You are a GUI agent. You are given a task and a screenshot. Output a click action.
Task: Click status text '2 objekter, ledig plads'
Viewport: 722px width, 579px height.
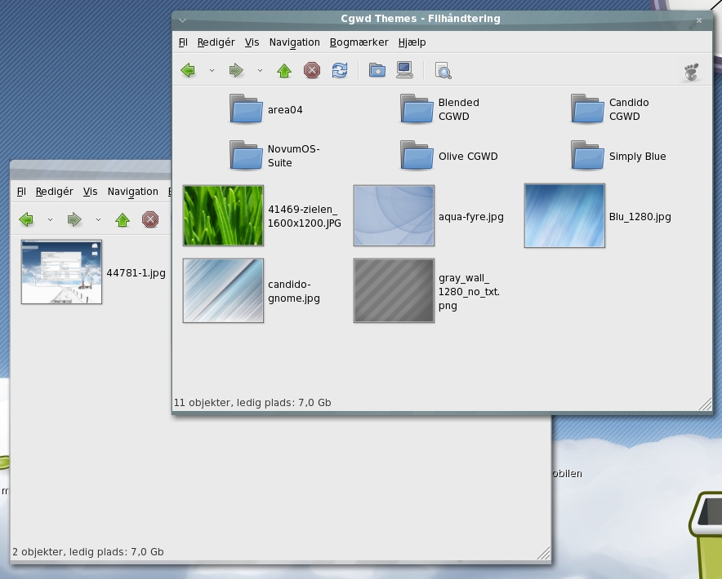pos(88,552)
